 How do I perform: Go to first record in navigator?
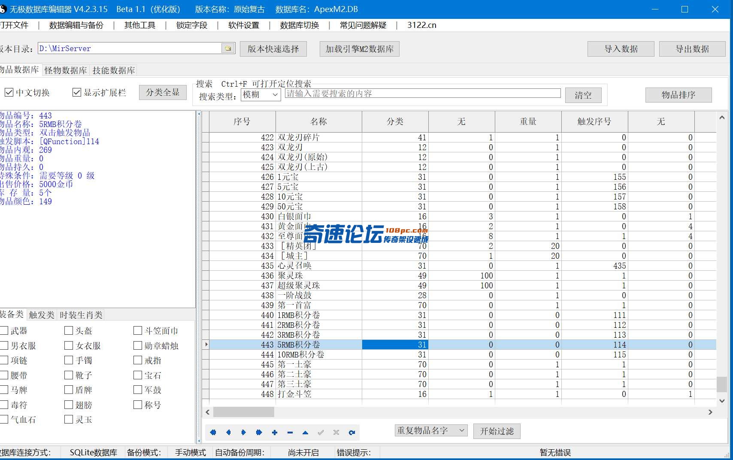(213, 433)
